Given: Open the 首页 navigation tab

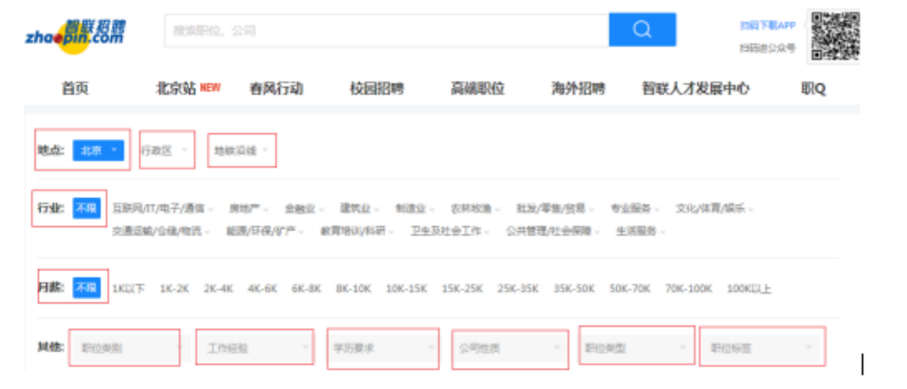Looking at the screenshot, I should pos(75,89).
